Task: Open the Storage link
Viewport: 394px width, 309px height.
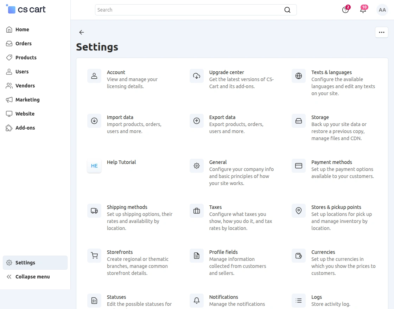Action: coord(320,117)
